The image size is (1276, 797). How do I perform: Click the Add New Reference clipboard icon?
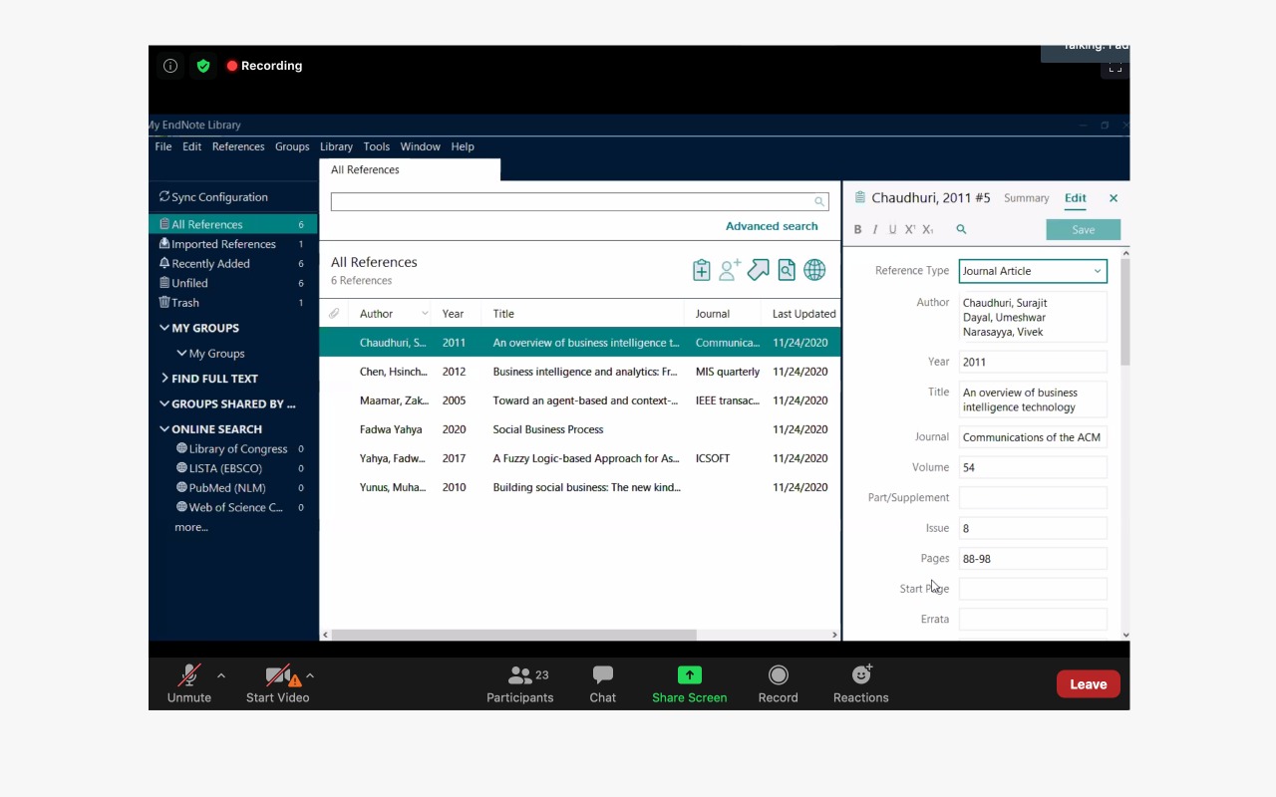pyautogui.click(x=701, y=270)
